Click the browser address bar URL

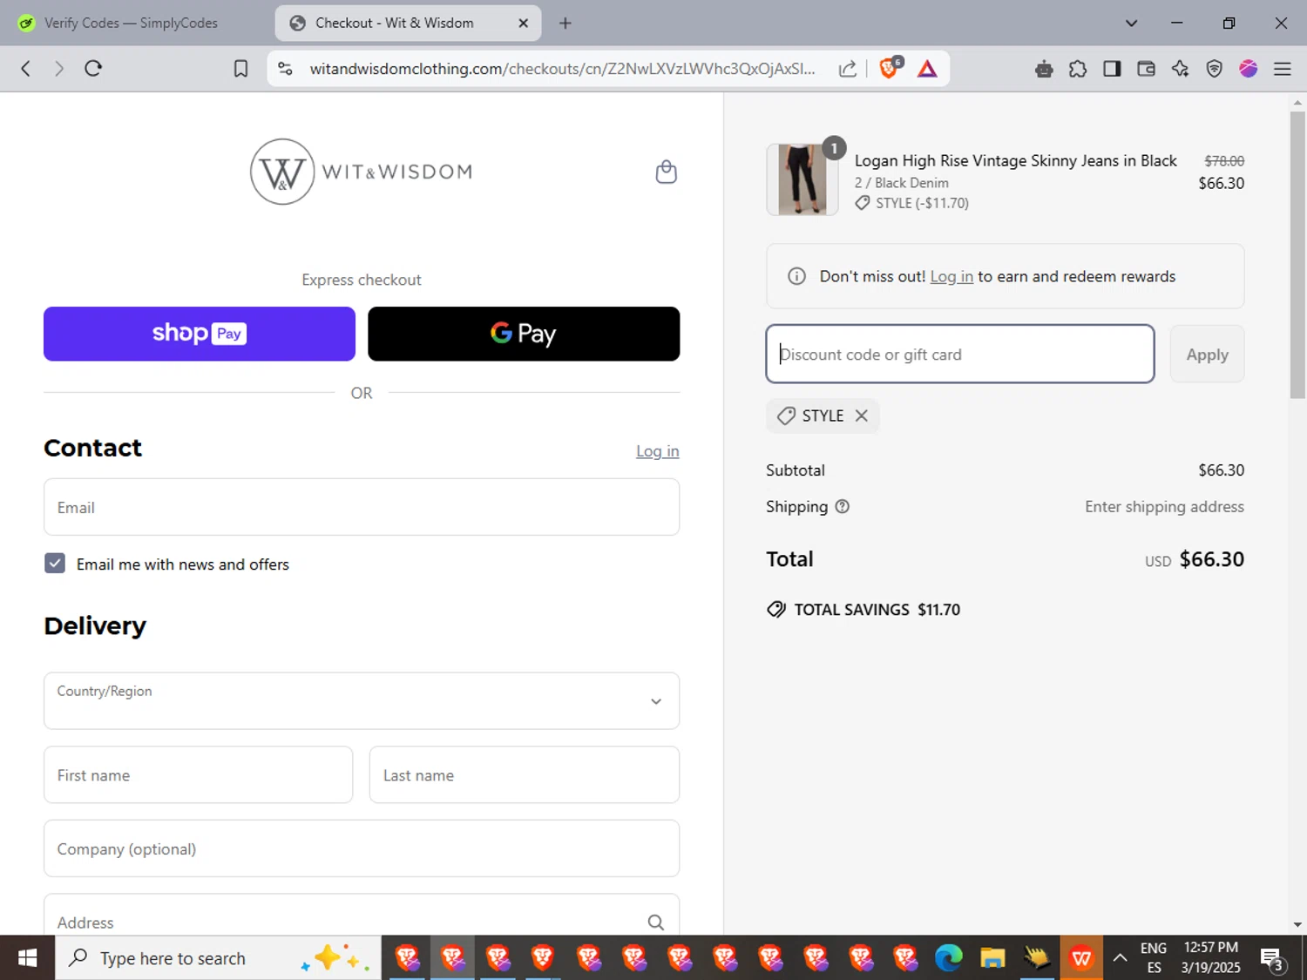point(562,69)
